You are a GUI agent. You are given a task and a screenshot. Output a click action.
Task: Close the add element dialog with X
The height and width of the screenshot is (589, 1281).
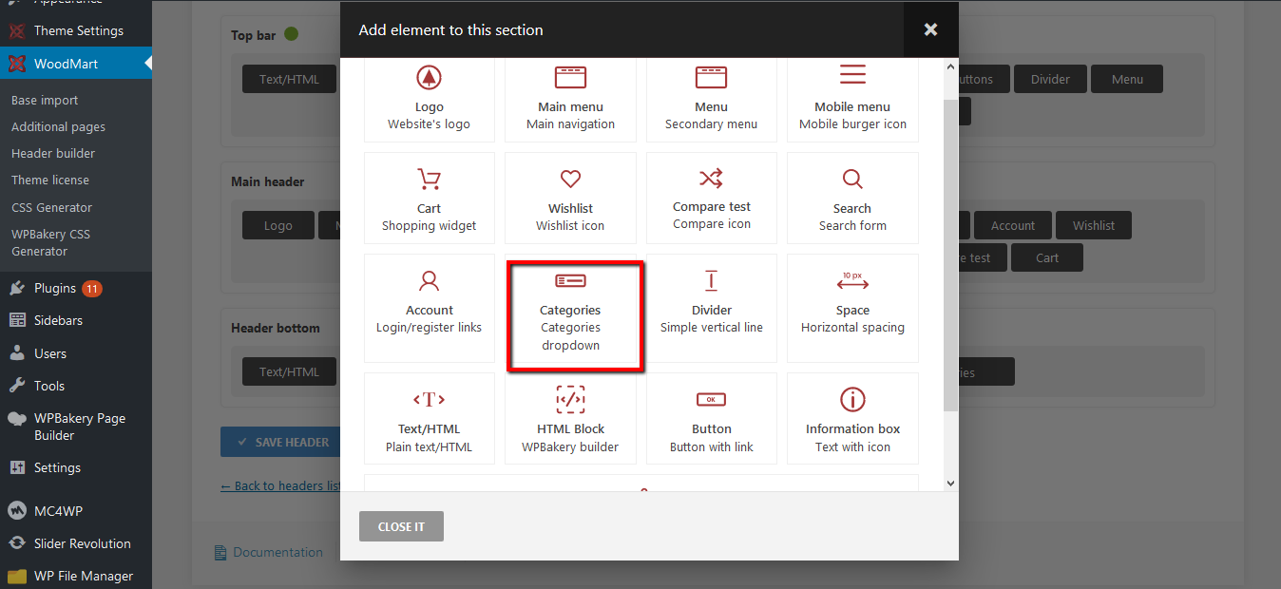[930, 29]
